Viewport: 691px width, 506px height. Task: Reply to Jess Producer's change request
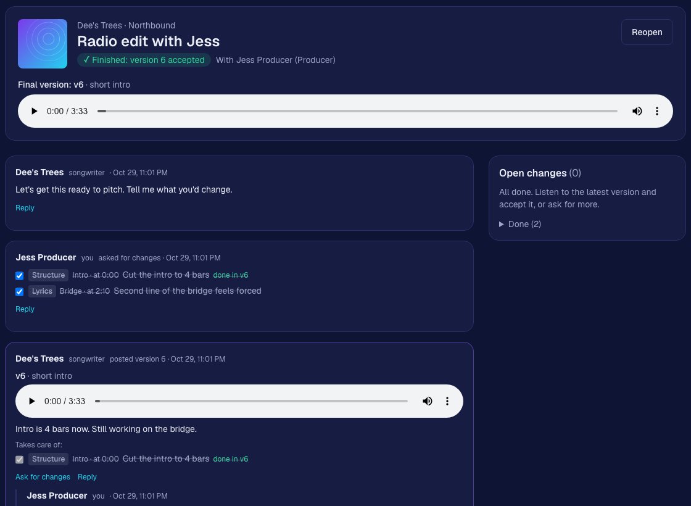[x=25, y=309]
